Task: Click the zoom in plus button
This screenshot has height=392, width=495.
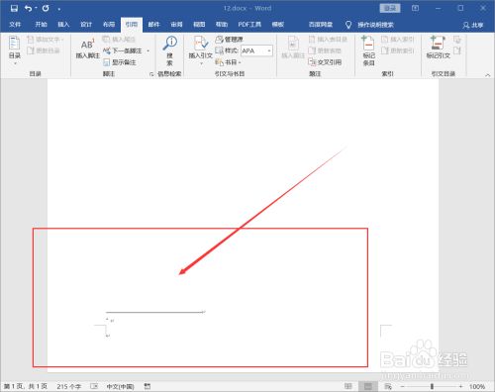Action: click(x=460, y=386)
